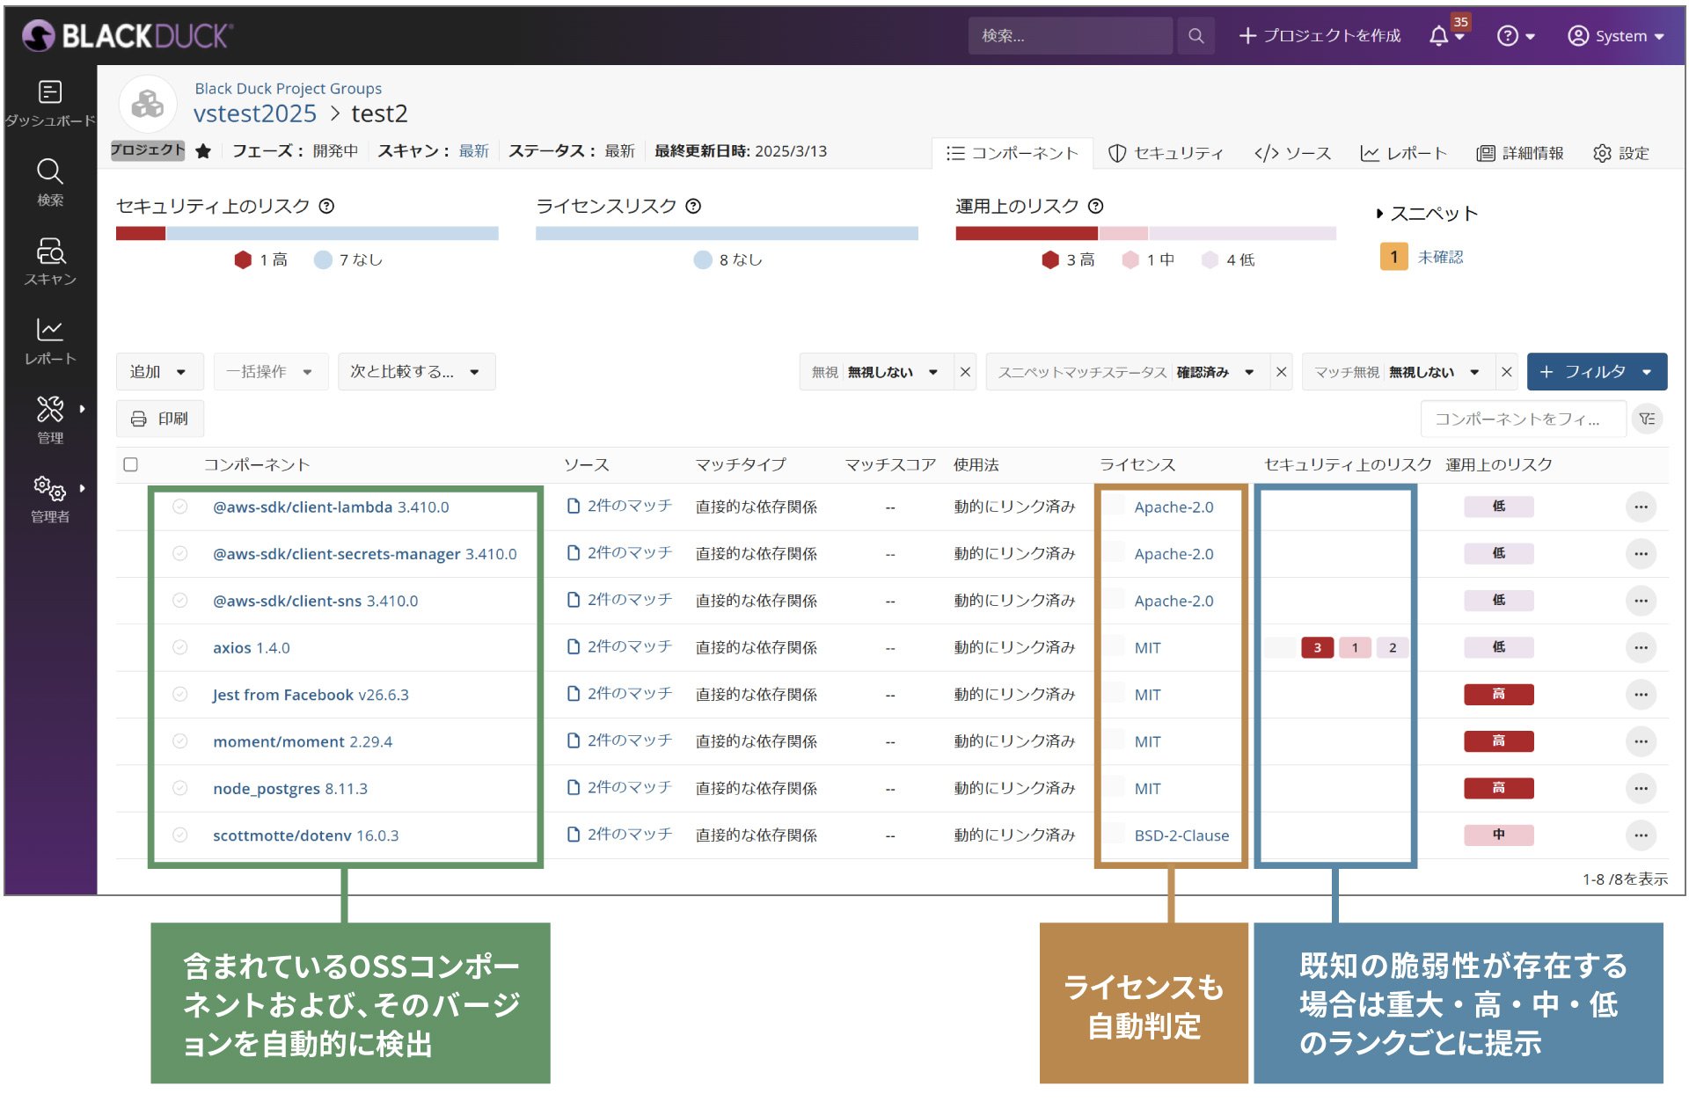Open more actions for axios row
The image size is (1689, 1116).
coord(1641,647)
